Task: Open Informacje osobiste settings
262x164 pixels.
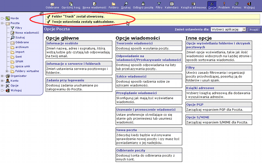Action: (x=62, y=43)
